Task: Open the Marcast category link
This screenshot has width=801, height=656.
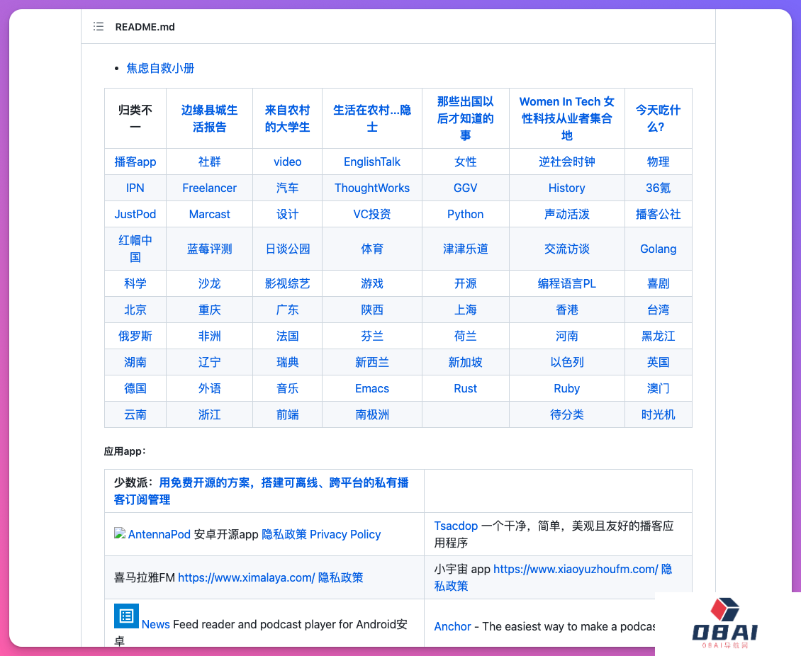Action: [209, 215]
